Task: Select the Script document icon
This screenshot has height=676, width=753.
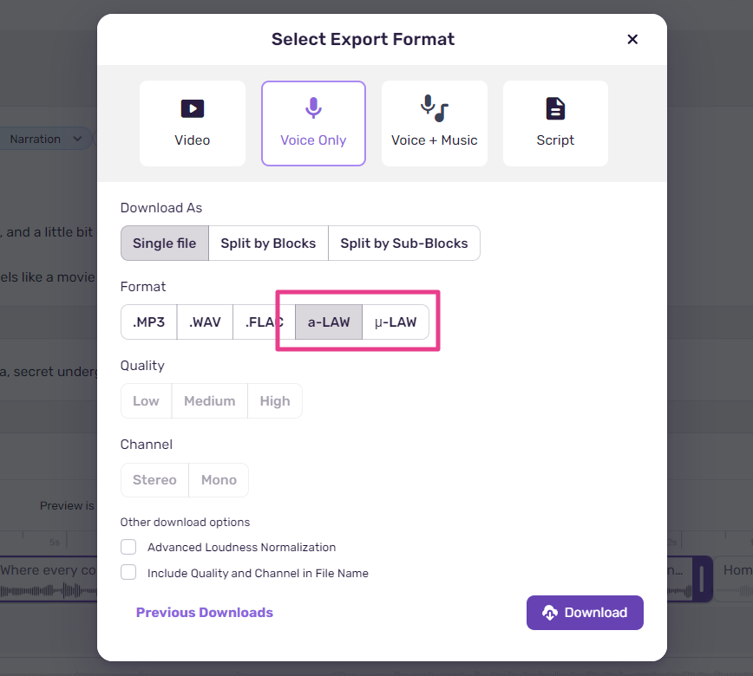Action: tap(555, 108)
